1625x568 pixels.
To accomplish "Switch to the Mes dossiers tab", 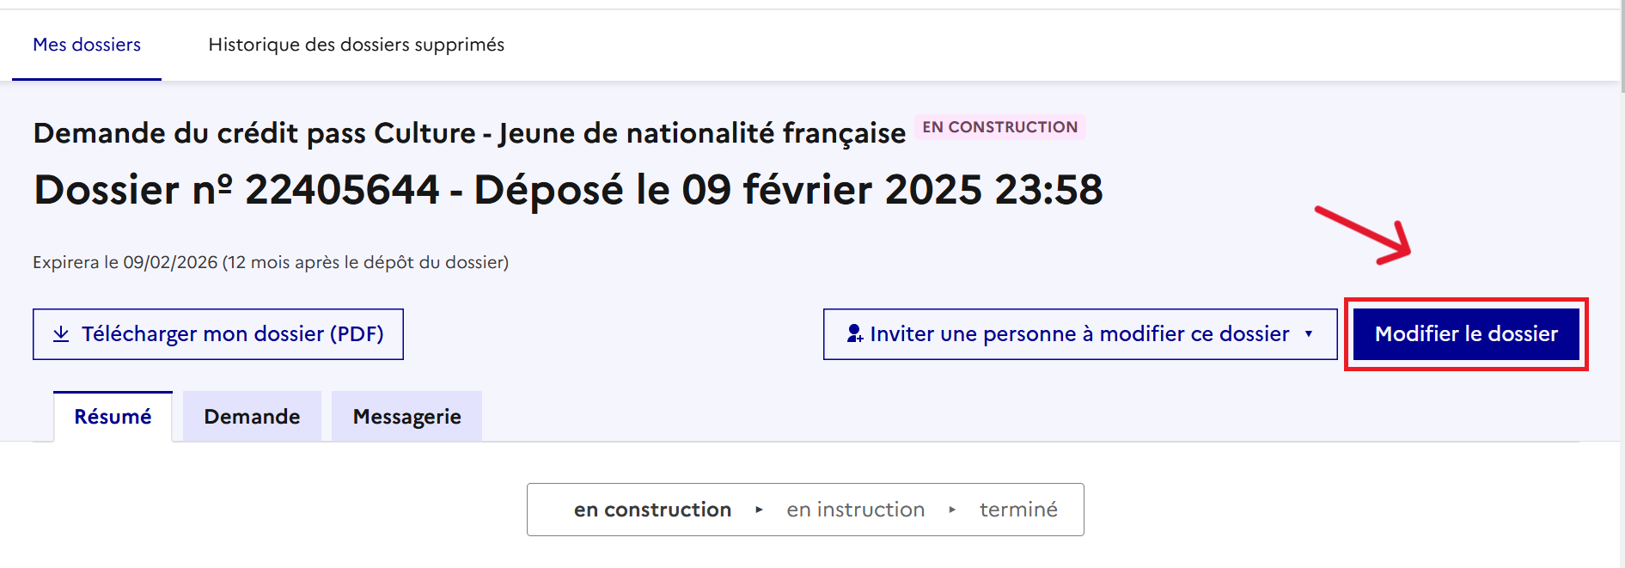I will 87,45.
